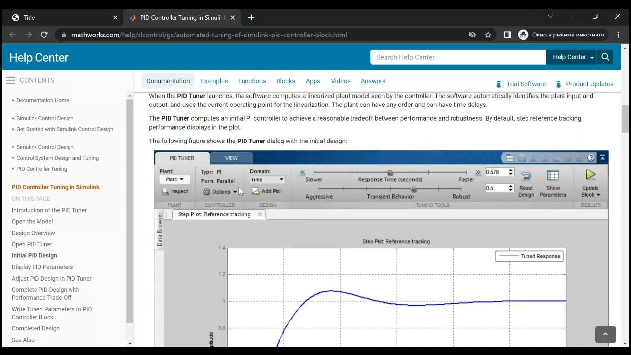
Task: Open the browser side panel icon
Action: [x=507, y=35]
